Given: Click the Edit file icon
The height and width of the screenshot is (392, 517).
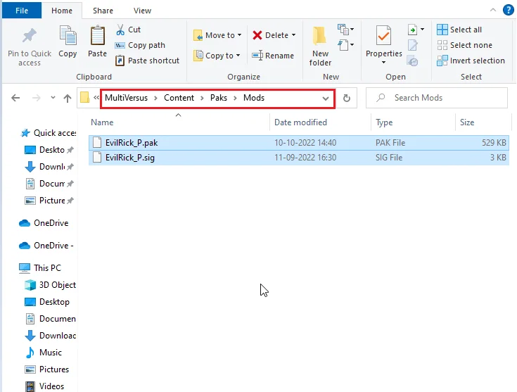Looking at the screenshot, I should (413, 45).
